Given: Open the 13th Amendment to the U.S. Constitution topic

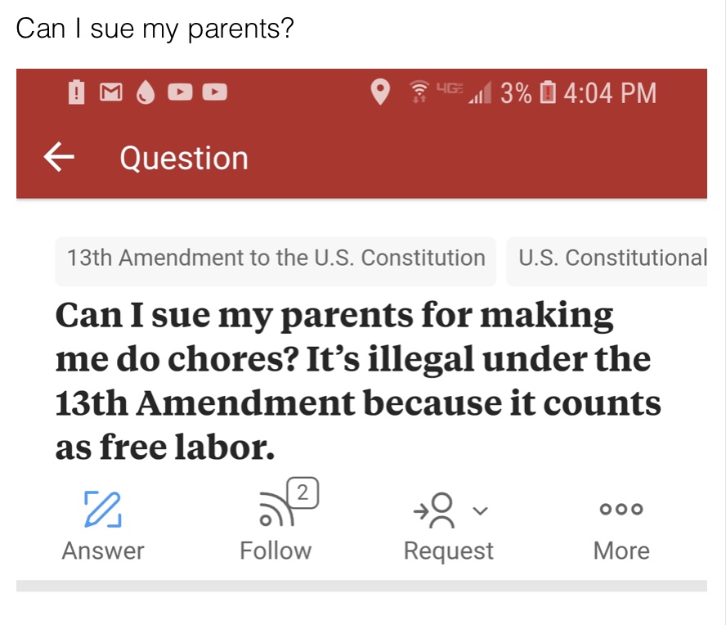Looking at the screenshot, I should coord(276,258).
